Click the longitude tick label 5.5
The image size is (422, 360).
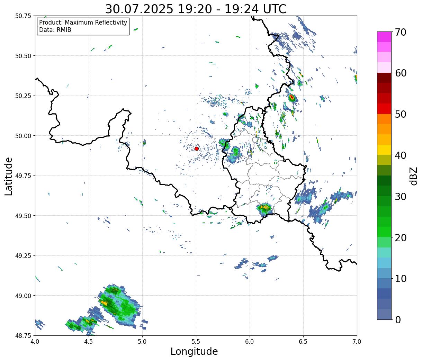pyautogui.click(x=196, y=342)
